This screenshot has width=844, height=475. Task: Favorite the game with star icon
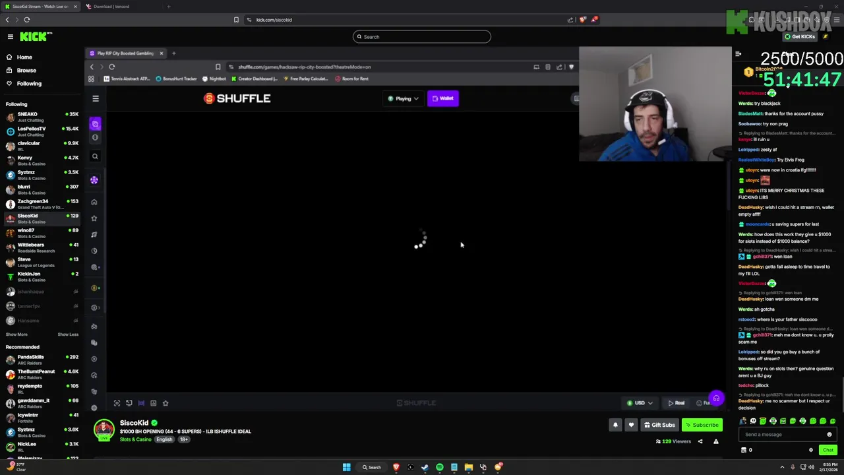pyautogui.click(x=166, y=403)
